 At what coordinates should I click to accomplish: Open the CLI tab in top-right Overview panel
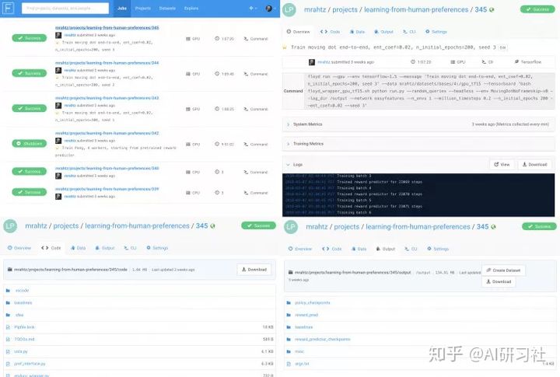point(409,32)
